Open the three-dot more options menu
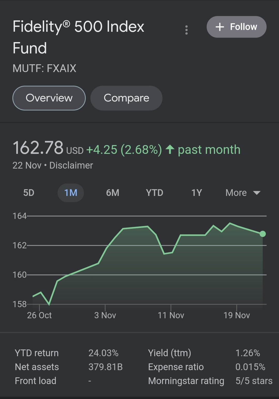This screenshot has width=279, height=399. point(186,30)
